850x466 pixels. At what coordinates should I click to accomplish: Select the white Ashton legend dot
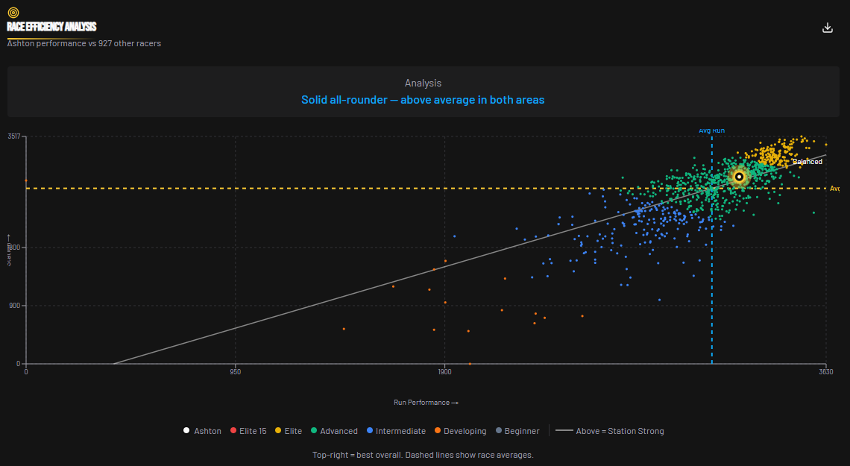186,430
